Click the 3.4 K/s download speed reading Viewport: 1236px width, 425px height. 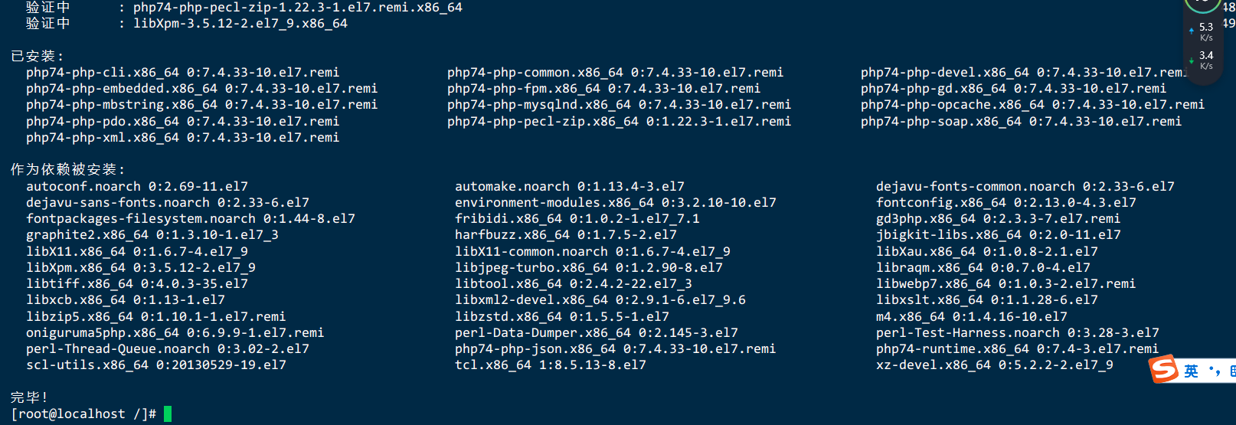point(1206,60)
